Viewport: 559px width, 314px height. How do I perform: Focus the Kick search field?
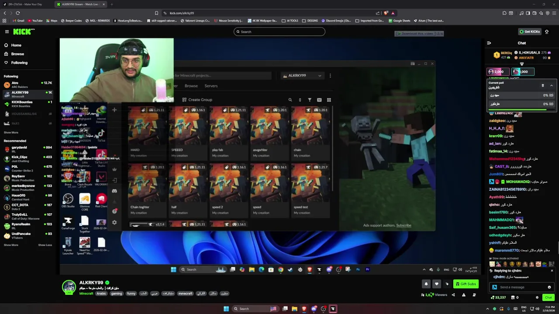(279, 31)
